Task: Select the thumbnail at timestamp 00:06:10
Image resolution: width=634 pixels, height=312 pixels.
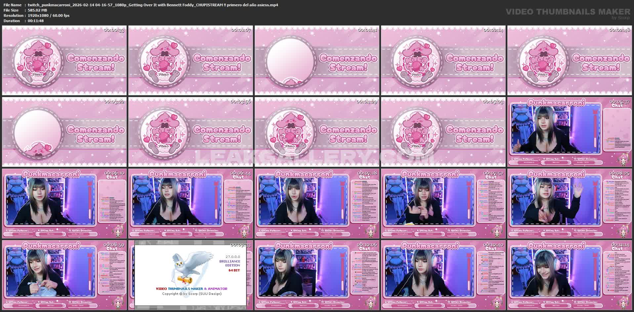Action: point(64,203)
